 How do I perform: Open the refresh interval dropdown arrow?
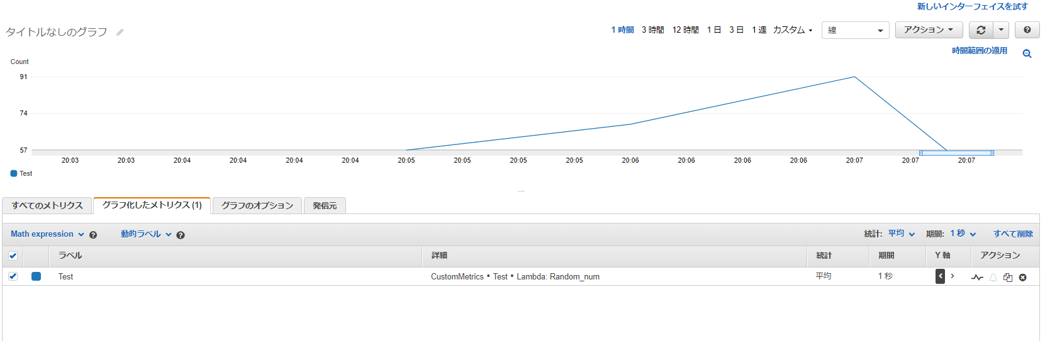[x=1001, y=30]
